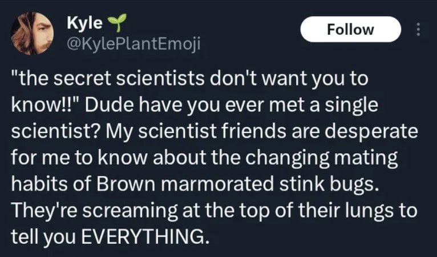Click the seedling emoji beside Kyle
The image size is (437, 257).
coord(115,22)
